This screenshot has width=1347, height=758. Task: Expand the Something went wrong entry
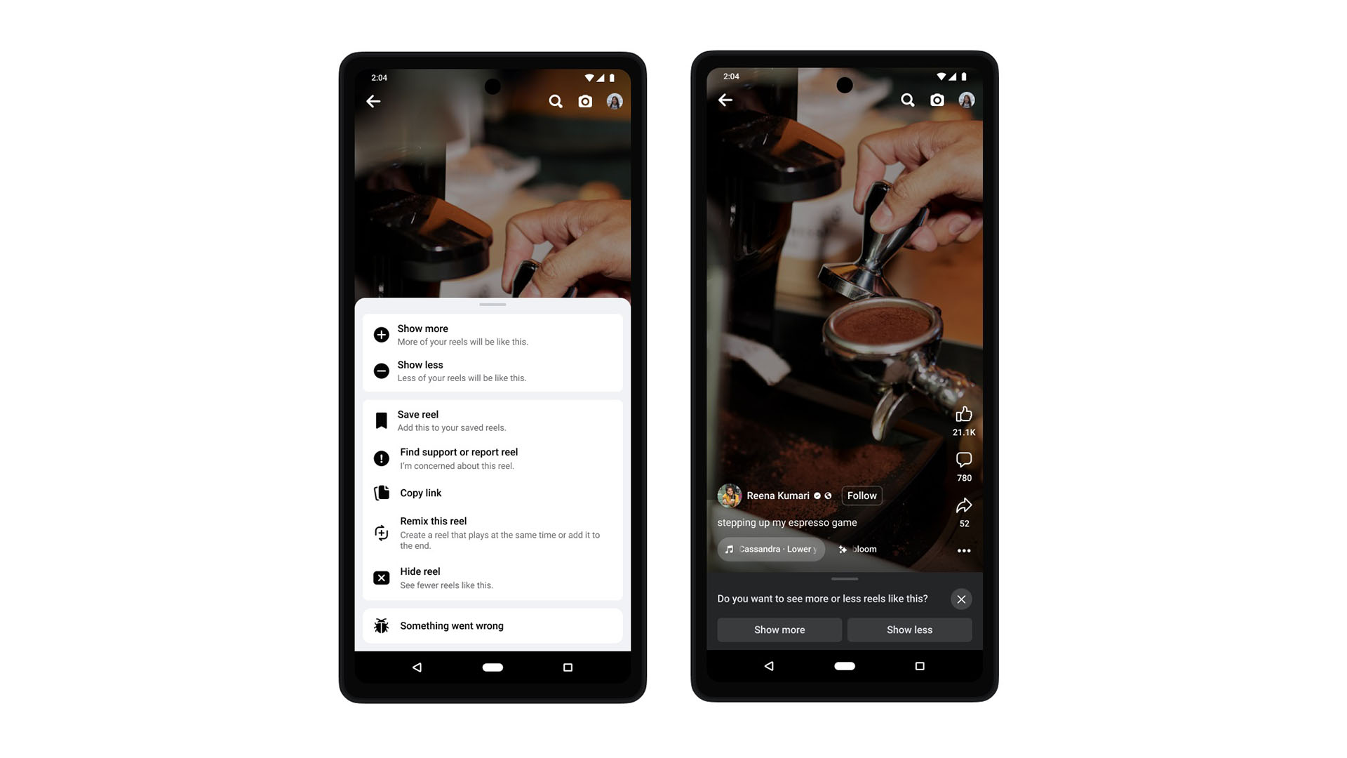tap(495, 625)
